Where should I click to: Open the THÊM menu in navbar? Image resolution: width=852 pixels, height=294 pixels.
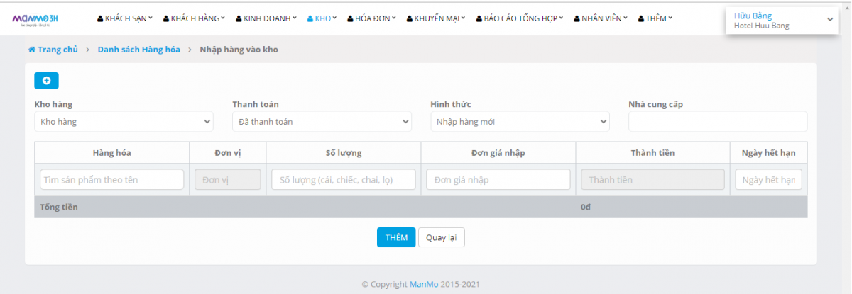pyautogui.click(x=655, y=18)
